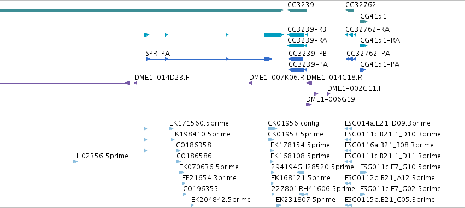Screen dimensions: 465x208
Task: Click the HL02356.5prime EST arrow
Action: point(75,162)
